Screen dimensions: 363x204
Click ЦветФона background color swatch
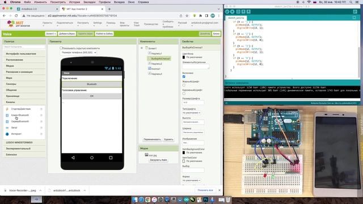(x=184, y=57)
